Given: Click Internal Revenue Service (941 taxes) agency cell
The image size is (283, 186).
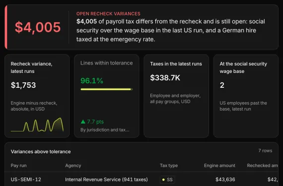Looking at the screenshot, I should pos(106,180).
